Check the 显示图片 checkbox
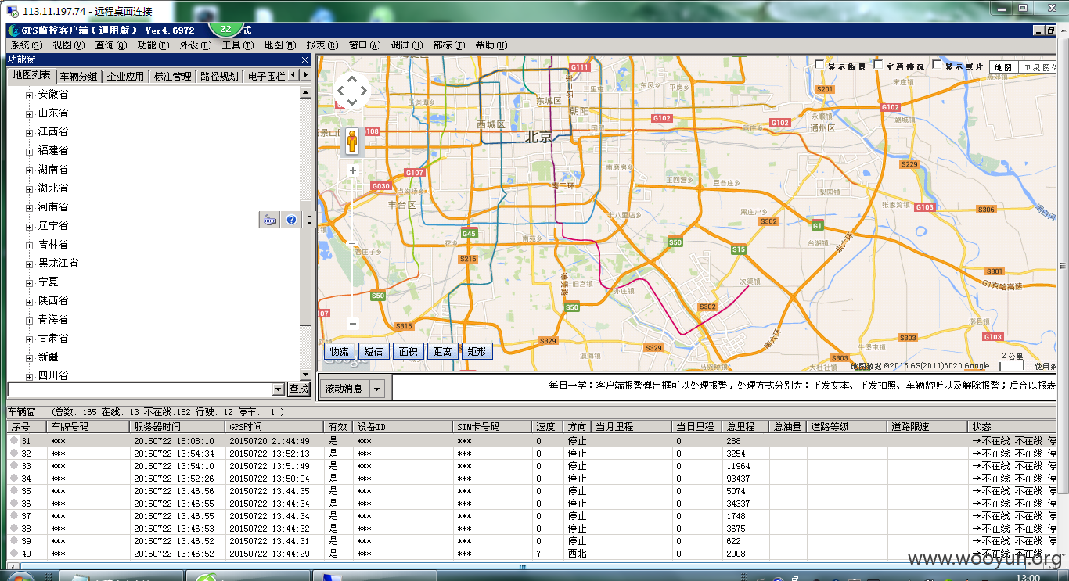Screen dimensions: 1069x581 pos(937,65)
